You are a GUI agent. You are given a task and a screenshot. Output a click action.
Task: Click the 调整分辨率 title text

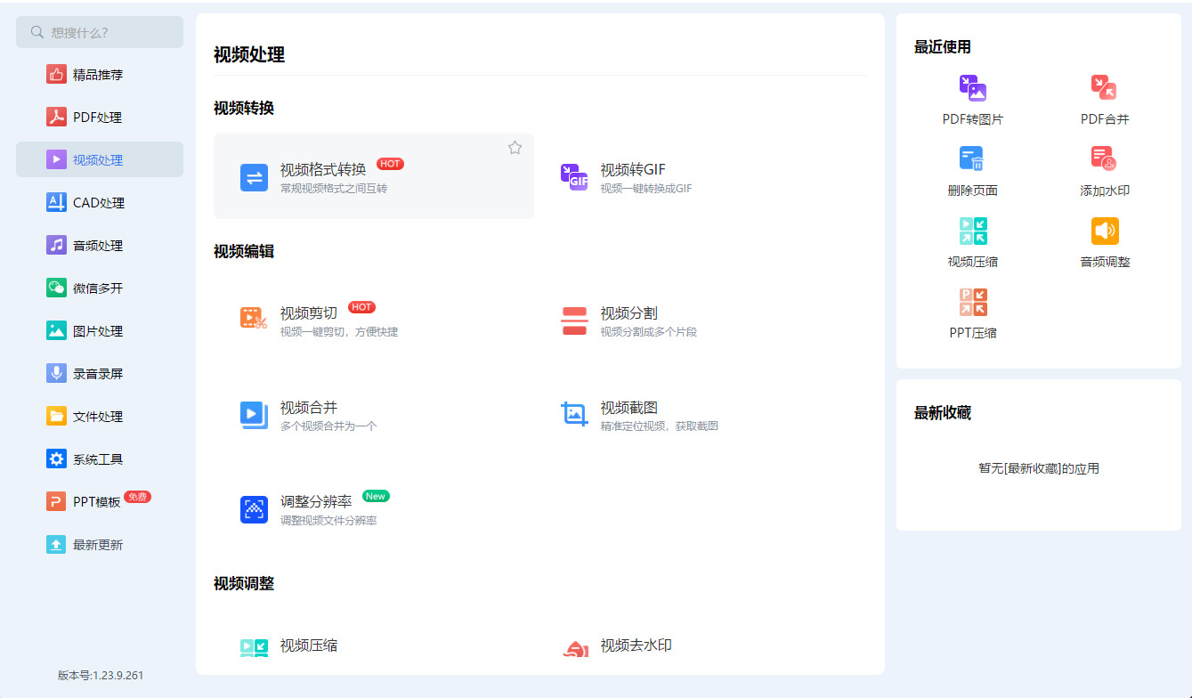[x=316, y=502]
